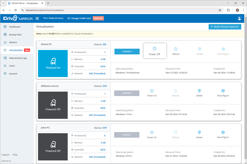The image size is (247, 164).
Task: Delete the John-PC instance
Action: pos(199,135)
